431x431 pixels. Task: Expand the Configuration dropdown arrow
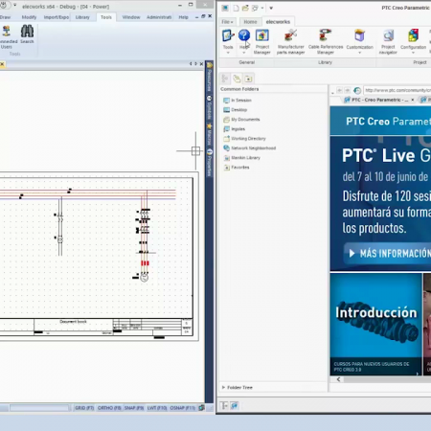tap(413, 53)
